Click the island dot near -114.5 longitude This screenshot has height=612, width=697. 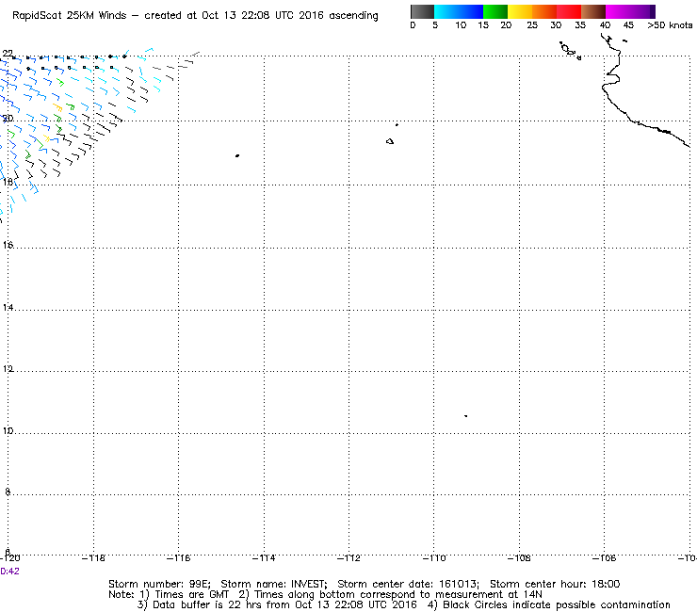[x=237, y=155]
